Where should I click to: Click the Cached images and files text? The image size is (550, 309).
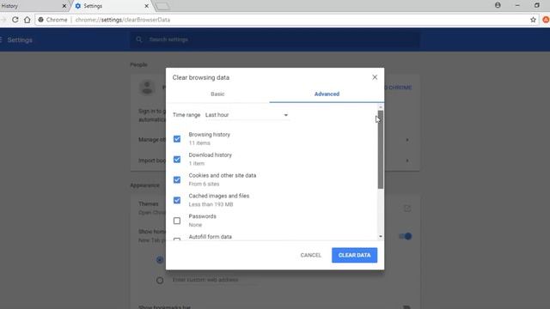pyautogui.click(x=219, y=196)
